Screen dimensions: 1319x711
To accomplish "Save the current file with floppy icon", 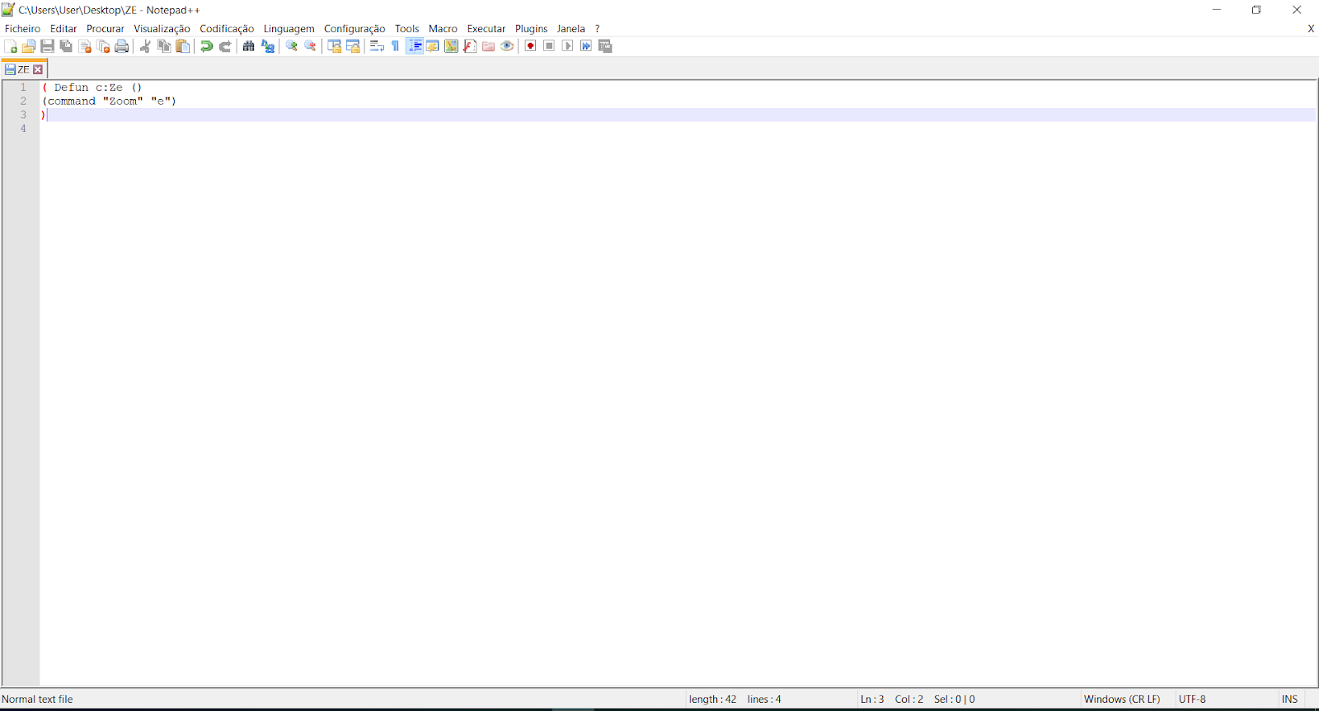I will pos(47,46).
